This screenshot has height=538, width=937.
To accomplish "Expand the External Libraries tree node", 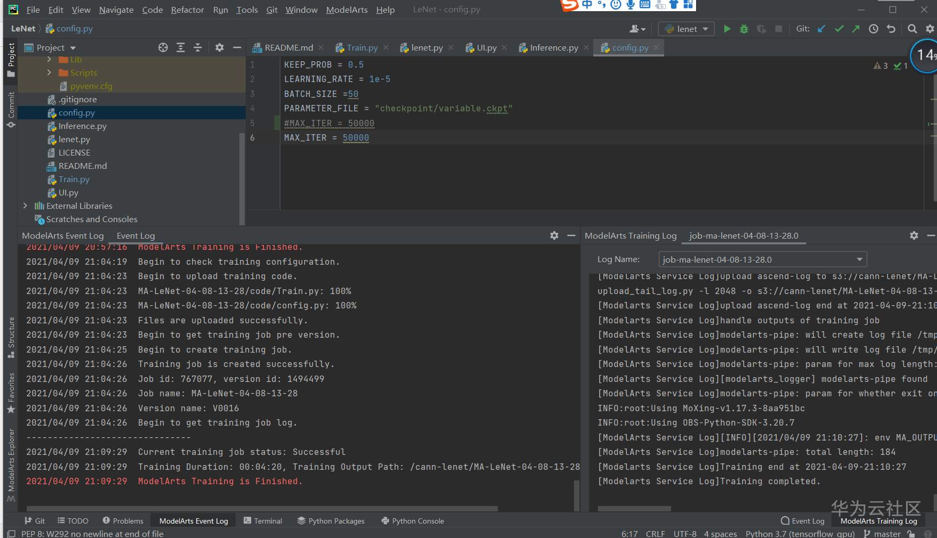I will pos(25,206).
